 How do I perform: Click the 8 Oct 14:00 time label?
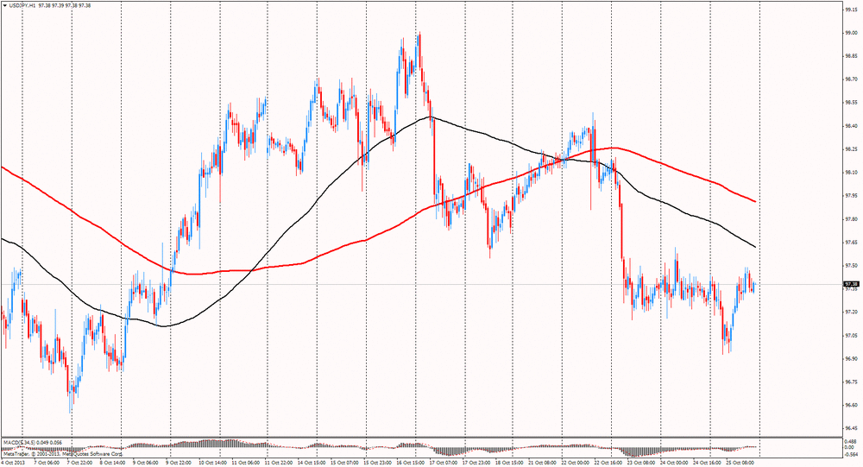coord(112,464)
